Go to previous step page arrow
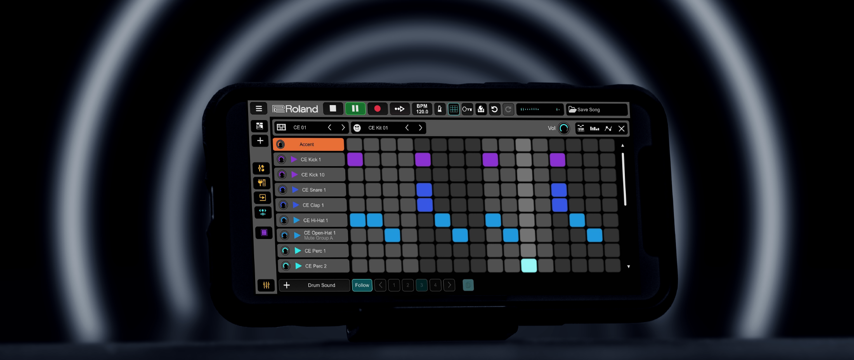The height and width of the screenshot is (360, 854). point(380,285)
